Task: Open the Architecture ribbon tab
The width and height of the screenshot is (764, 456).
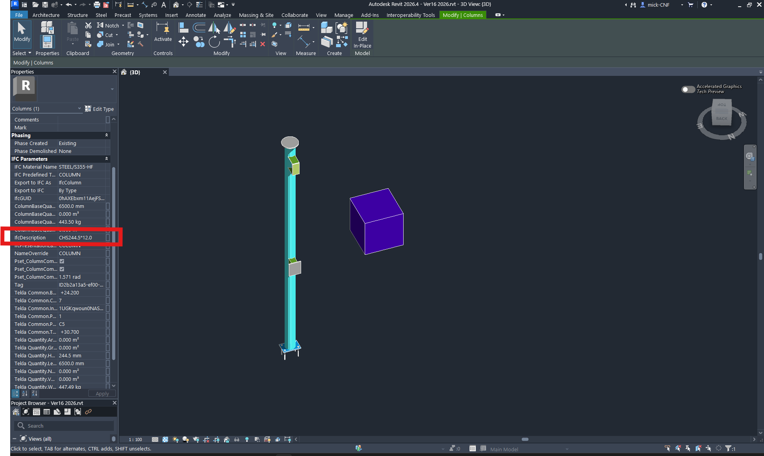Action: pos(46,15)
